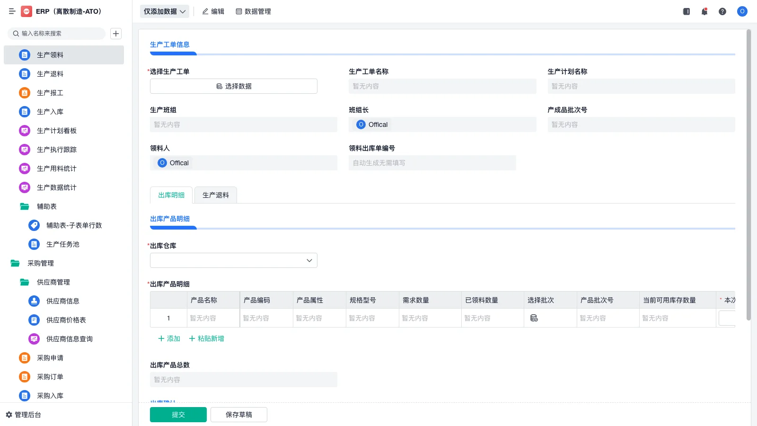This screenshot has height=426, width=757.
Task: Open the help question mark icon
Action: click(722, 11)
